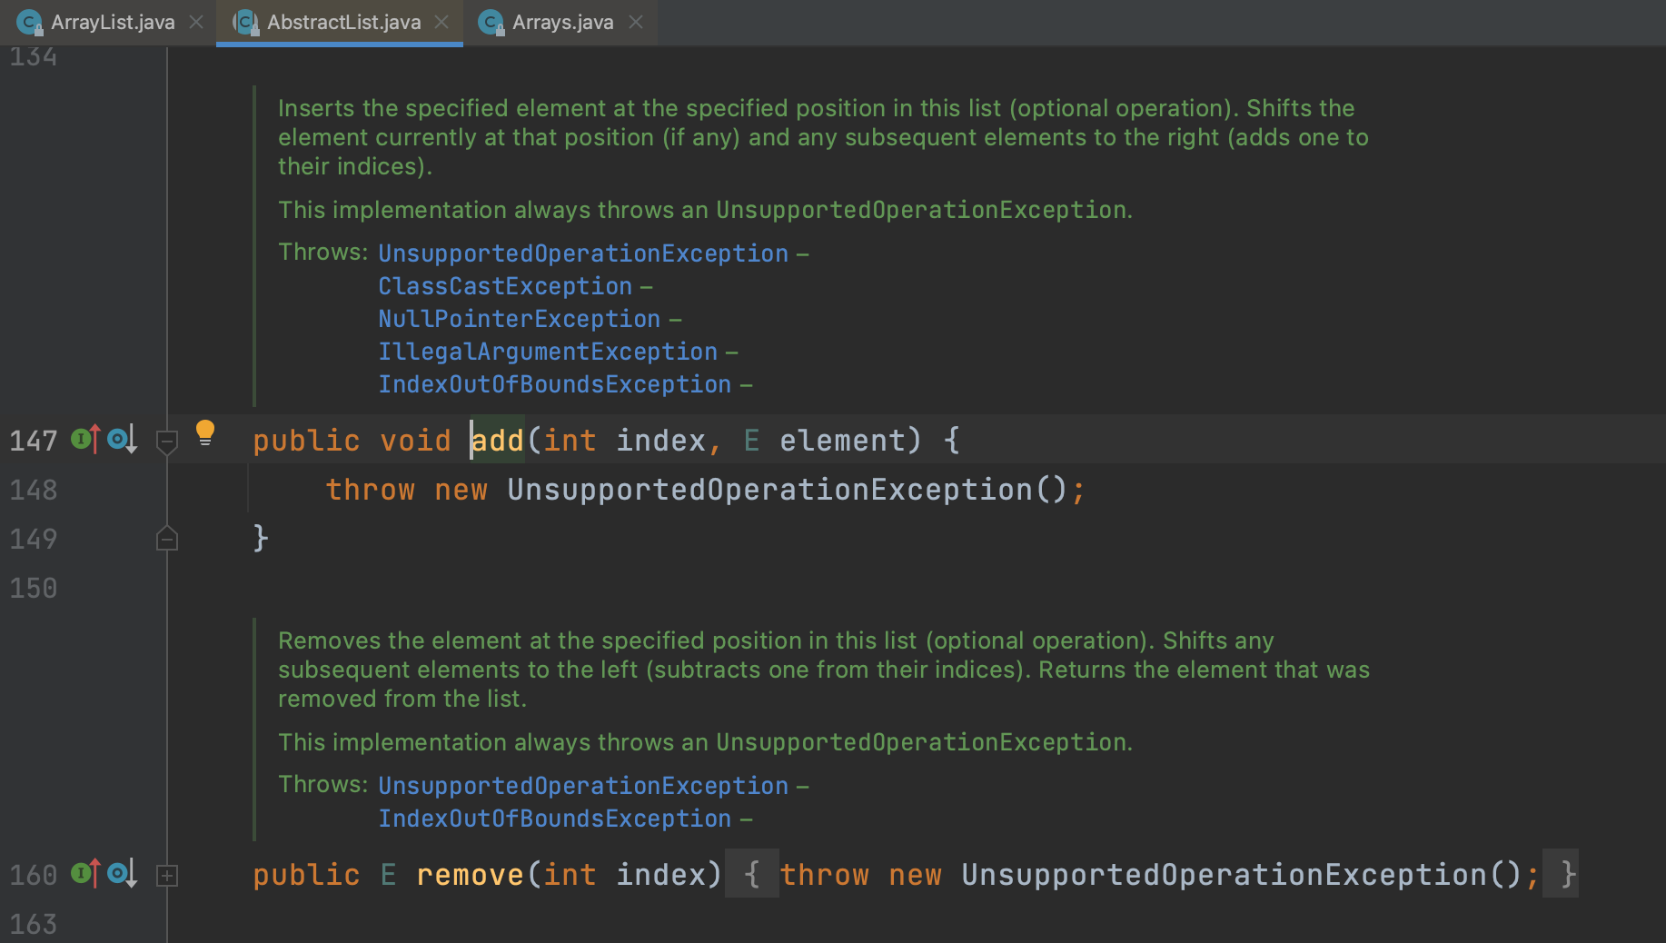
Task: Click the overridden-method gutter icon on line 147
Action: (122, 440)
